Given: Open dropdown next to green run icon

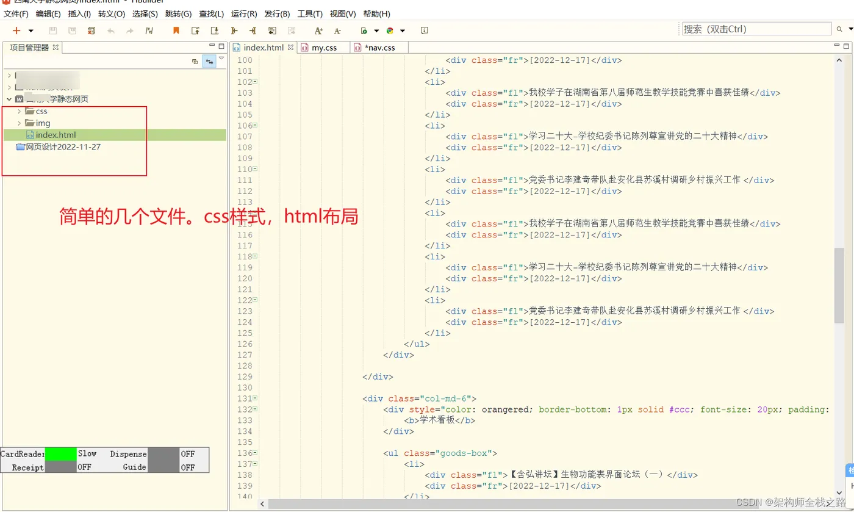Looking at the screenshot, I should [376, 31].
